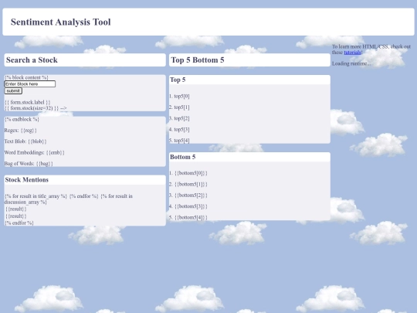
Task: Click the 'Search a Stock' heading
Action: click(32, 60)
